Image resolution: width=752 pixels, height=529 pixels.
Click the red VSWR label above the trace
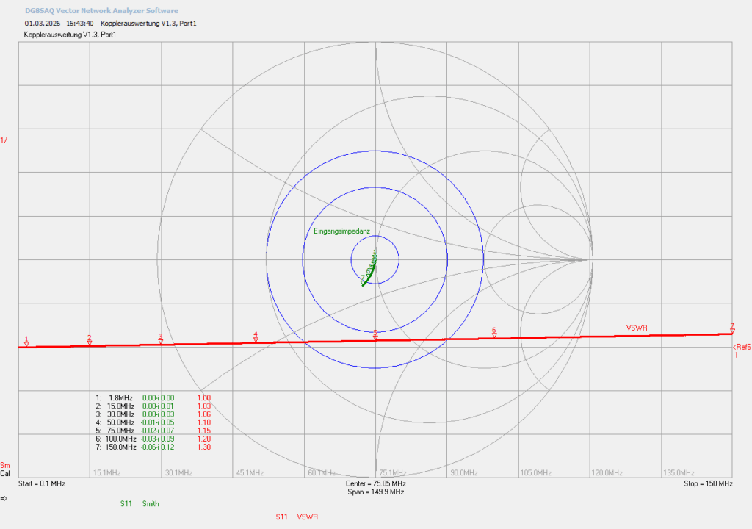[637, 328]
